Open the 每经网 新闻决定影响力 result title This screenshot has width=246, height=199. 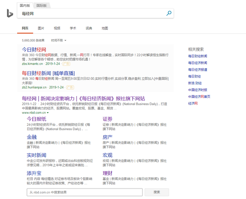tap(83, 99)
